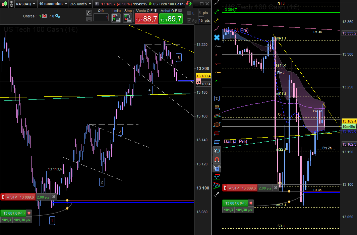Select wave label 5 on left chart
Screen dimensions: 357x235
pyautogui.click(x=179, y=58)
